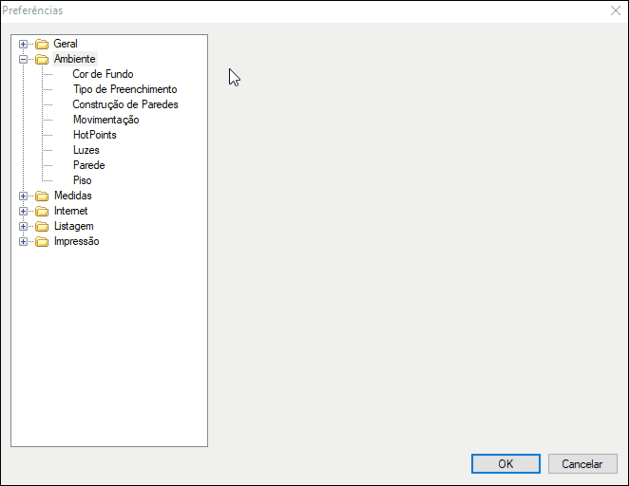Viewport: 629px width, 486px height.
Task: Select the HotPoints item
Action: point(95,135)
